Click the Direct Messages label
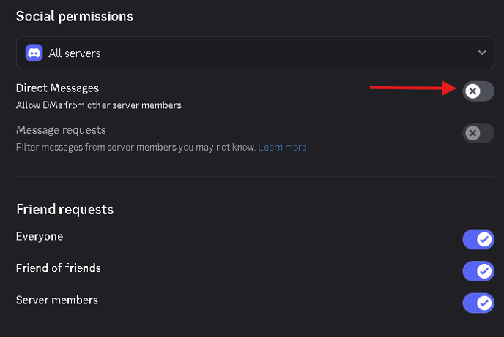Viewport: 504px width, 337px height. point(57,88)
